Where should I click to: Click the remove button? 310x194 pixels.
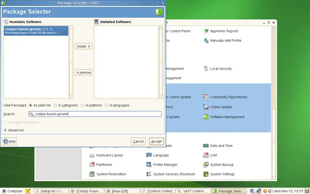[83, 73]
